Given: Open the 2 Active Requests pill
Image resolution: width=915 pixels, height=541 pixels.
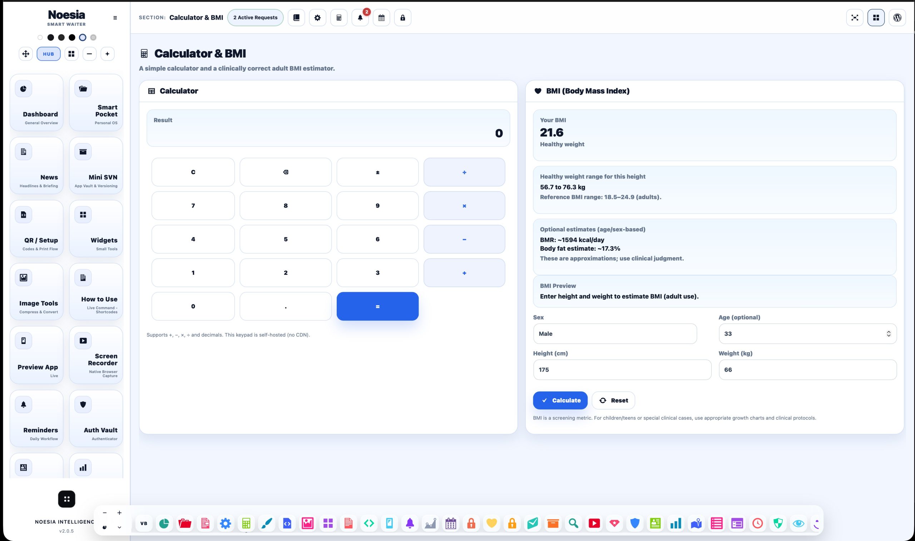Looking at the screenshot, I should [x=255, y=18].
